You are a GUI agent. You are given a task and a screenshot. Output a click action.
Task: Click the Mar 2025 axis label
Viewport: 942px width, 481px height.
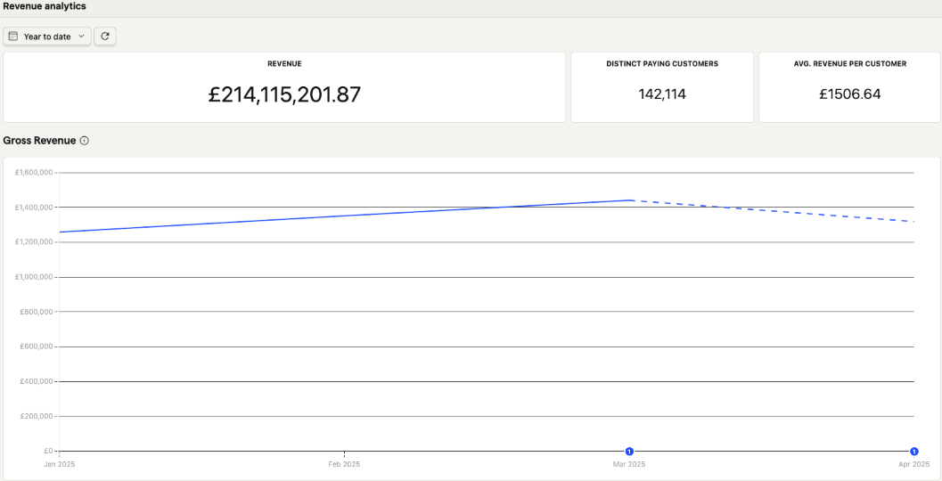629,464
